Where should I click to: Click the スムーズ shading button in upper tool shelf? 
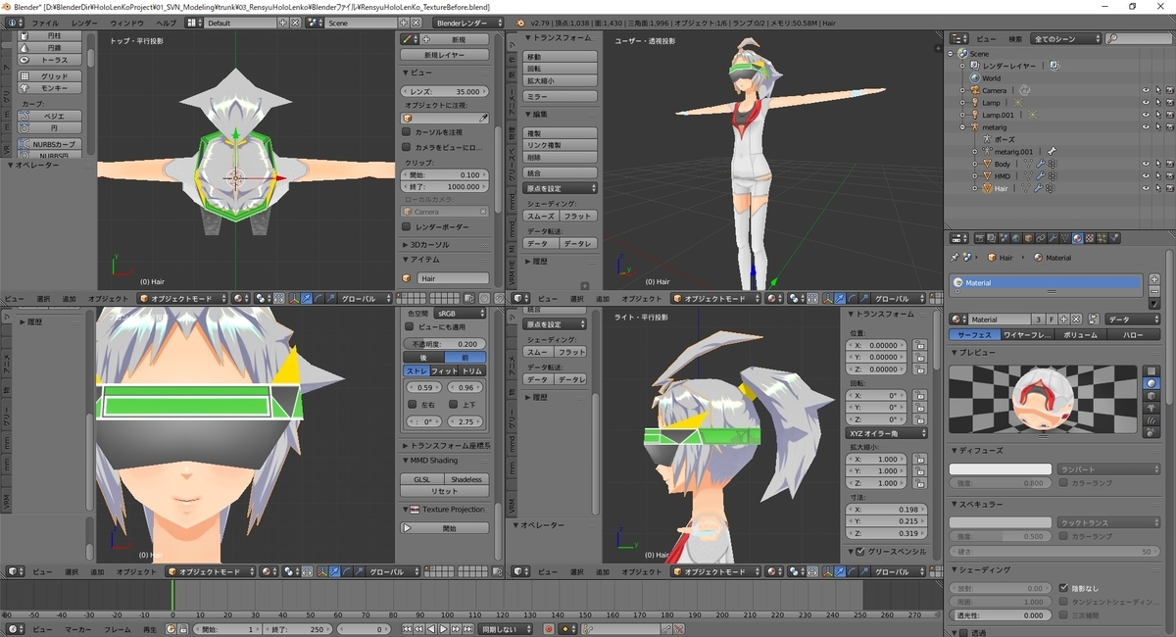point(541,216)
